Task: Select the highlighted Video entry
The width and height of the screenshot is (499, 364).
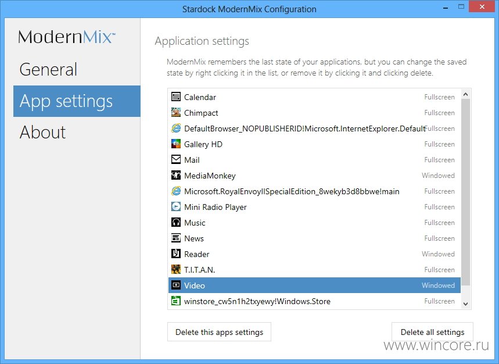Action: point(314,286)
